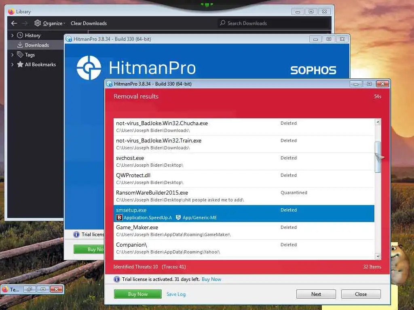414x310 pixels.
Task: Select RansomWareBuilder2015.exe result row
Action: 244,197
